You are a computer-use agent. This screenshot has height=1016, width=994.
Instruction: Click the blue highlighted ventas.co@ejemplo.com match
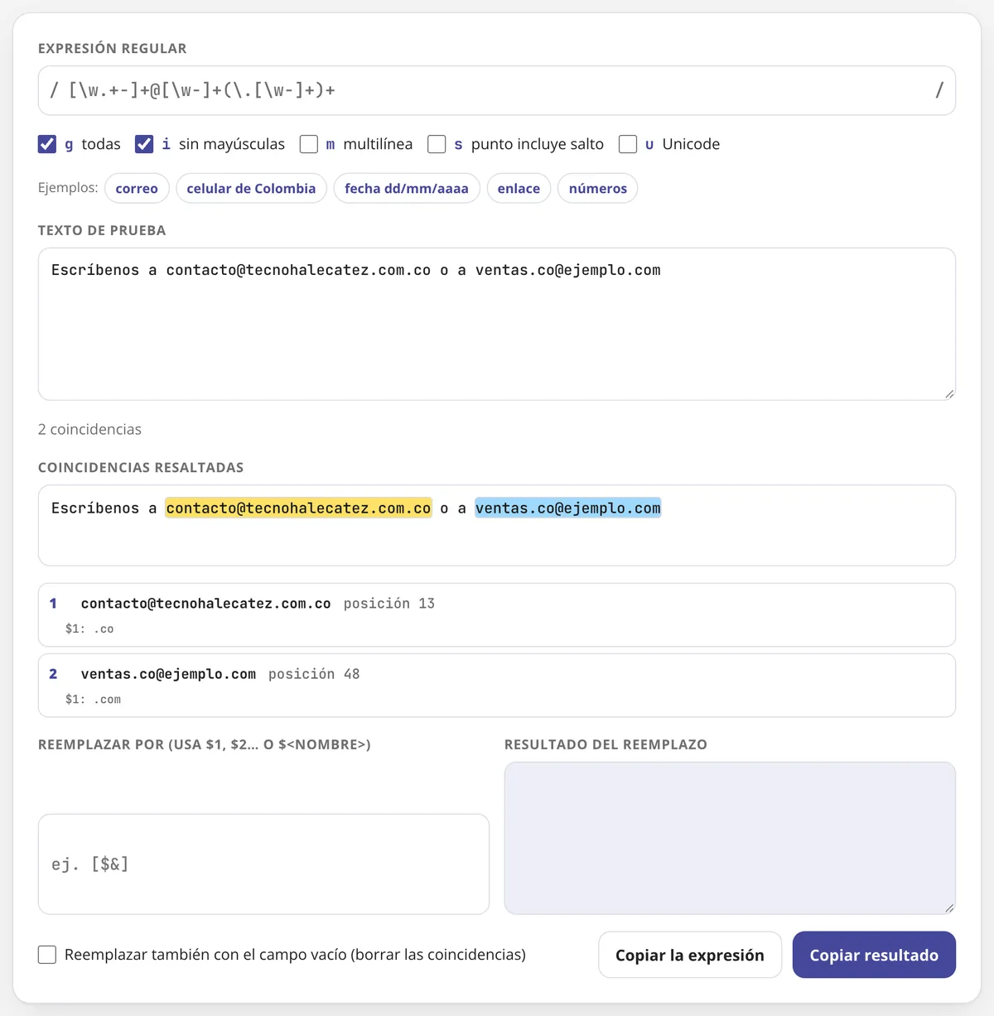point(568,508)
